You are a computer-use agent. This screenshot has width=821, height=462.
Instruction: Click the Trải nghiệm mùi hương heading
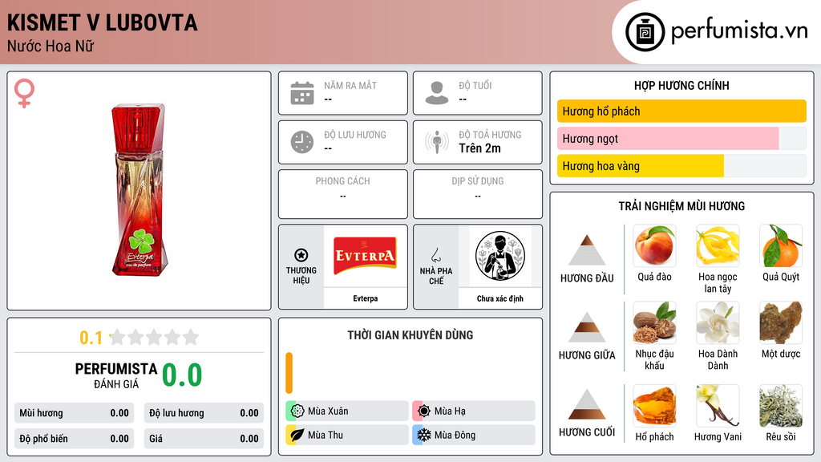[681, 206]
